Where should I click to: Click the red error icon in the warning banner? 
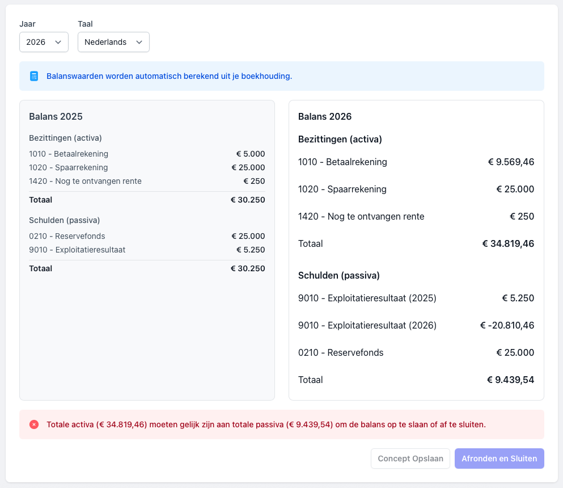pos(34,424)
